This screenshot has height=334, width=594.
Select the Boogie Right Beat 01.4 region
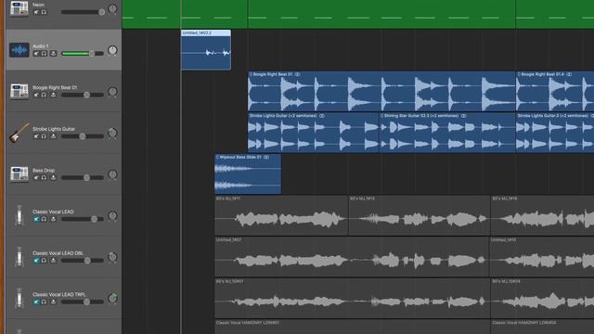coord(555,91)
